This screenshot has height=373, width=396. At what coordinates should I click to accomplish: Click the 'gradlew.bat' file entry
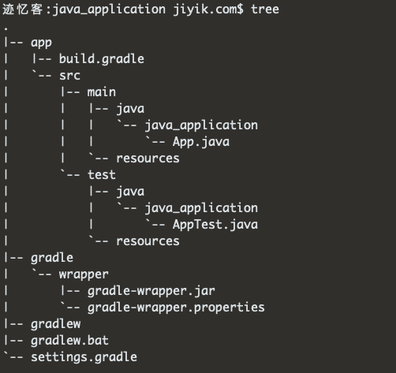point(69,341)
